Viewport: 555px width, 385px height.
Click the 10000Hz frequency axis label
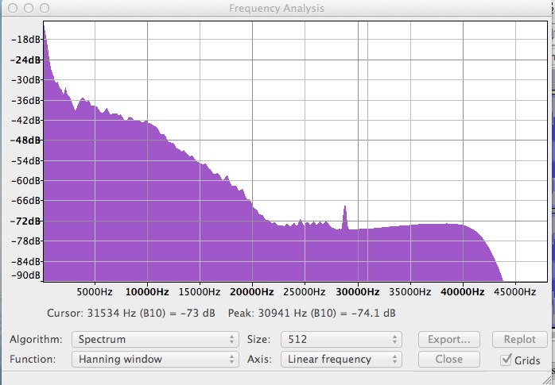click(x=147, y=292)
